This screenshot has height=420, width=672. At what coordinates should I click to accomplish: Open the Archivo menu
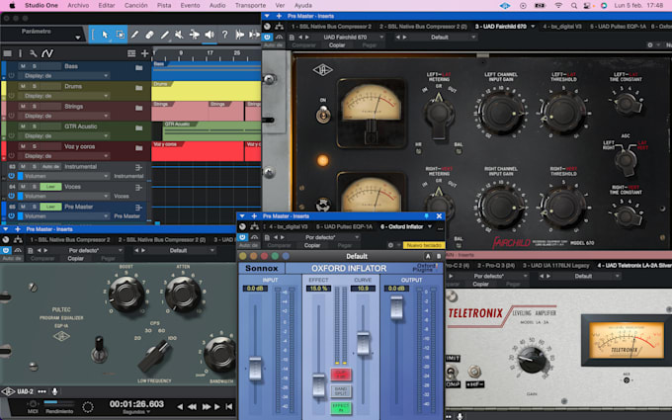[x=78, y=6]
